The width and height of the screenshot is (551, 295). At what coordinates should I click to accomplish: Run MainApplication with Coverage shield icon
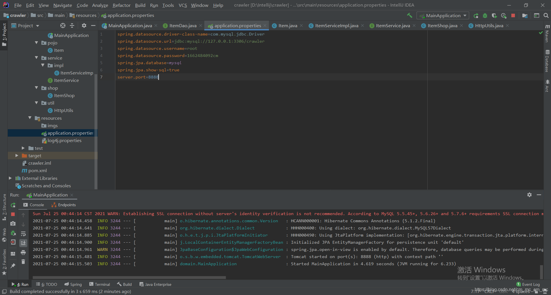[494, 16]
